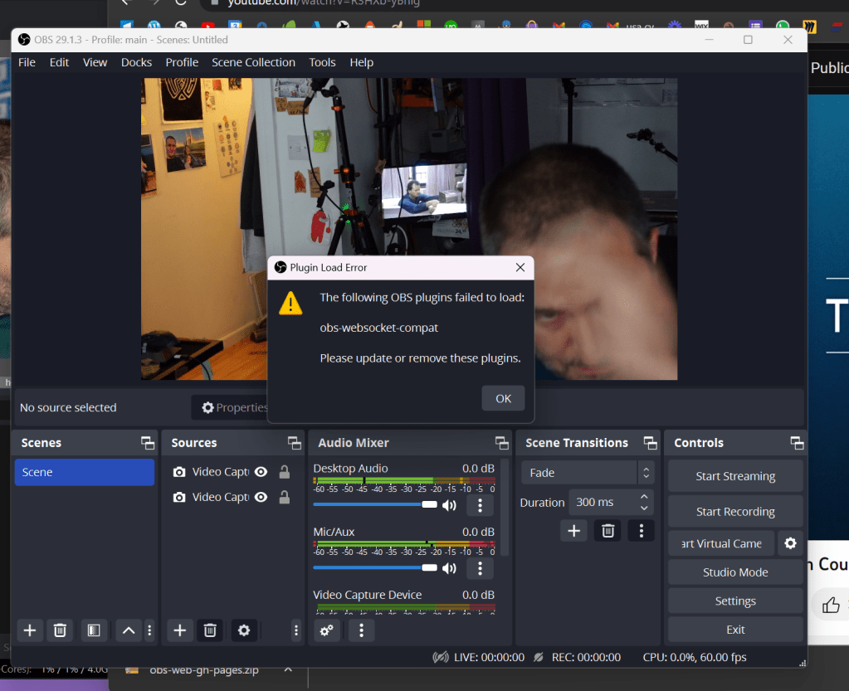
Task: Open the File menu
Action: [27, 62]
